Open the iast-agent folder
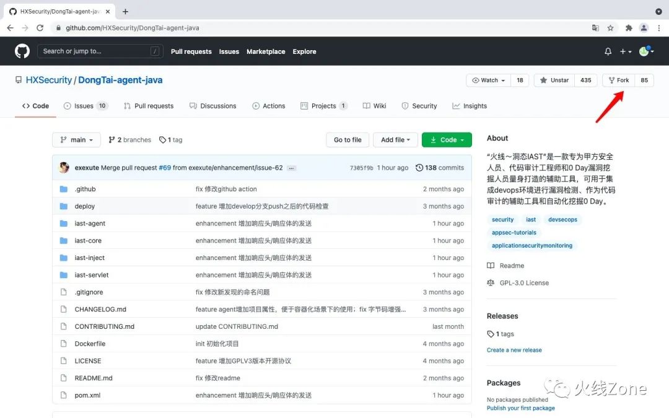 click(x=90, y=223)
